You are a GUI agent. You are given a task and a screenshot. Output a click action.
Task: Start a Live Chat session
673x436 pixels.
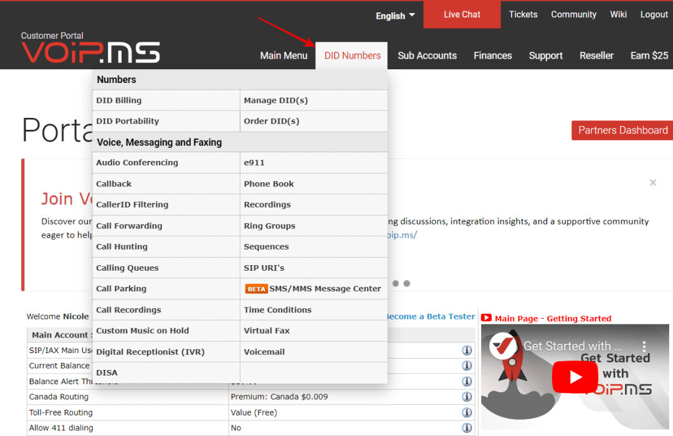[462, 14]
